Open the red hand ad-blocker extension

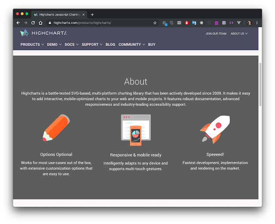click(186, 23)
